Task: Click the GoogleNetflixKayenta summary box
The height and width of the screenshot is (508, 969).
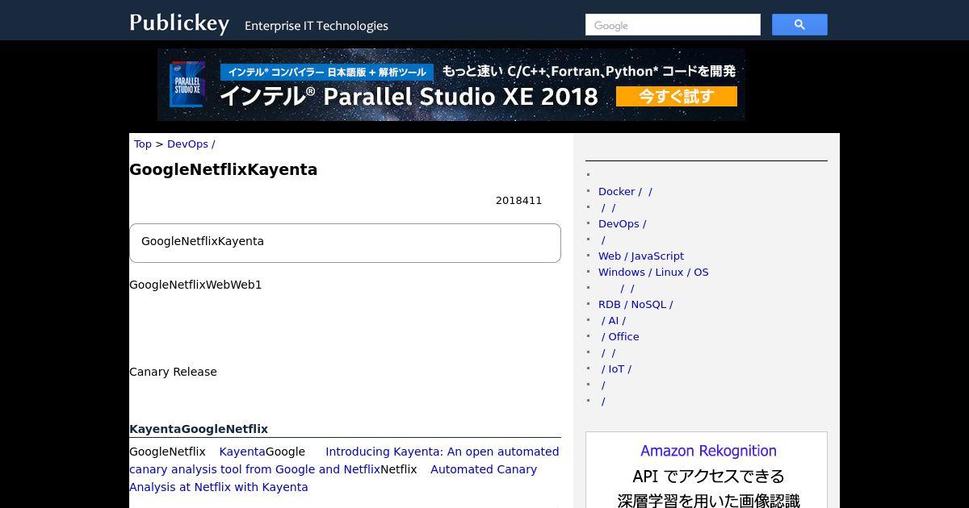Action: click(345, 243)
